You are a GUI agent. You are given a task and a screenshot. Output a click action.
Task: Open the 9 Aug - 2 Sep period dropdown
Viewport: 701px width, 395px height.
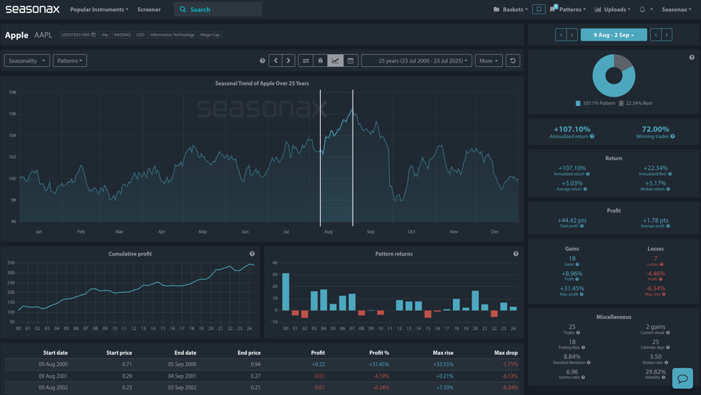click(614, 35)
